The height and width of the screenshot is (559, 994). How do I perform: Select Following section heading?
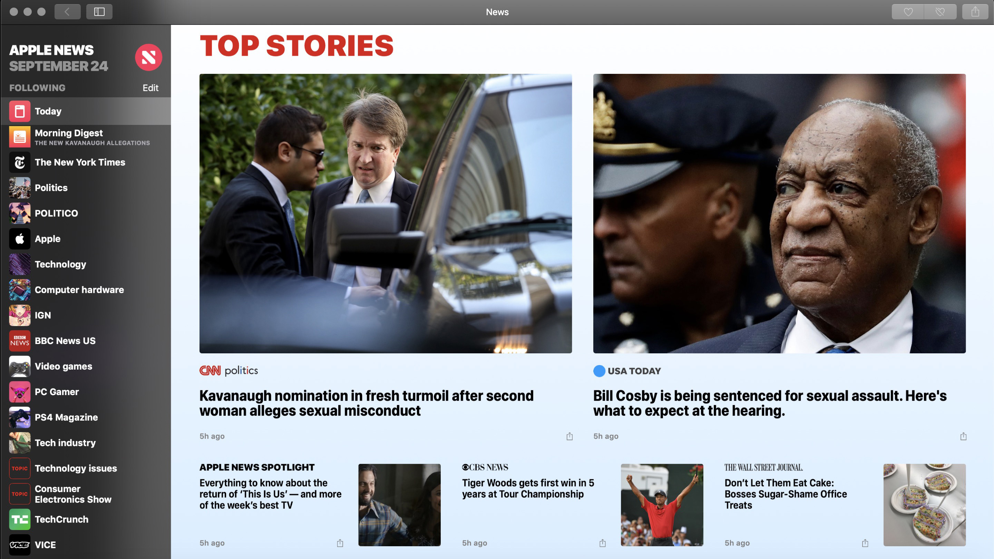point(38,87)
